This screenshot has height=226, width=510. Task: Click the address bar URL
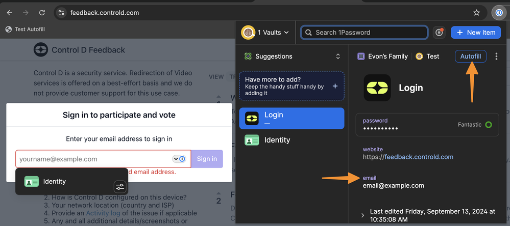[x=105, y=13]
